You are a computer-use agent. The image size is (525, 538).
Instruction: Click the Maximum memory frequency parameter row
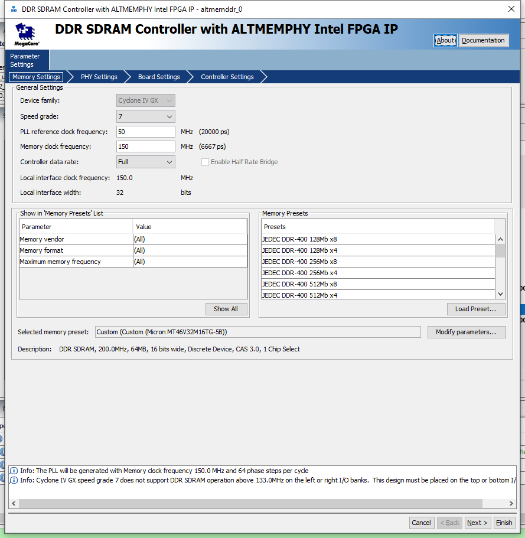point(76,262)
